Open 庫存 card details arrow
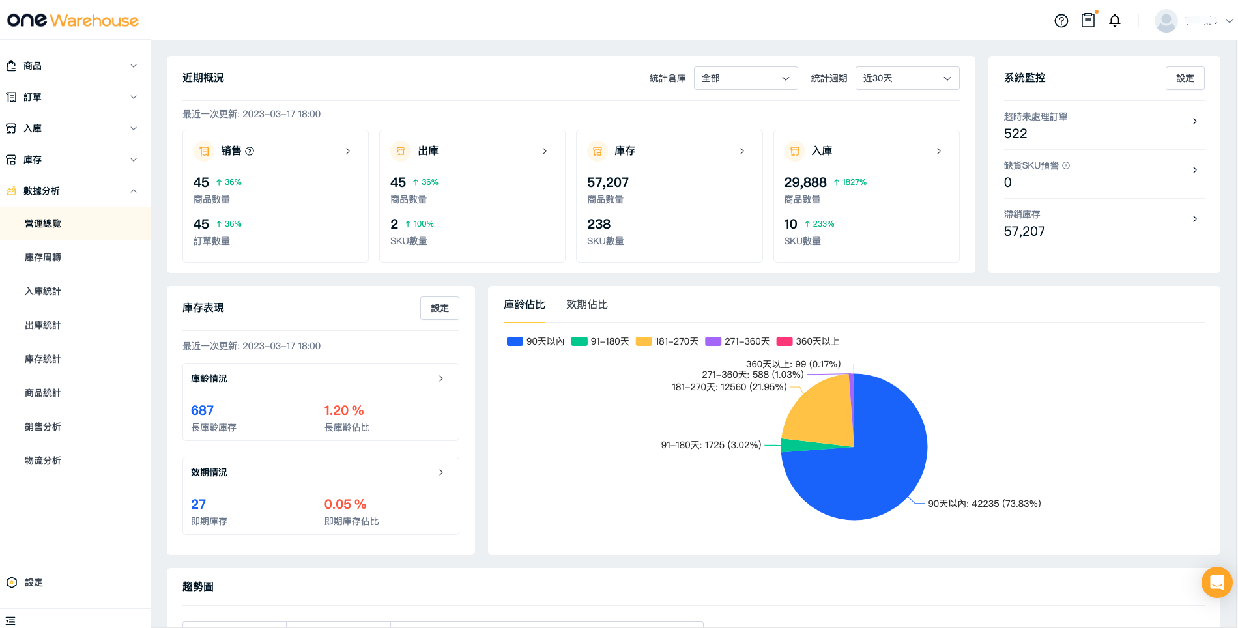The image size is (1238, 628). 742,151
